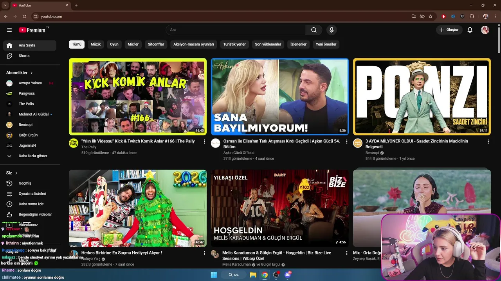The width and height of the screenshot is (501, 281).
Task: Start voice search with microphone icon
Action: tap(332, 30)
